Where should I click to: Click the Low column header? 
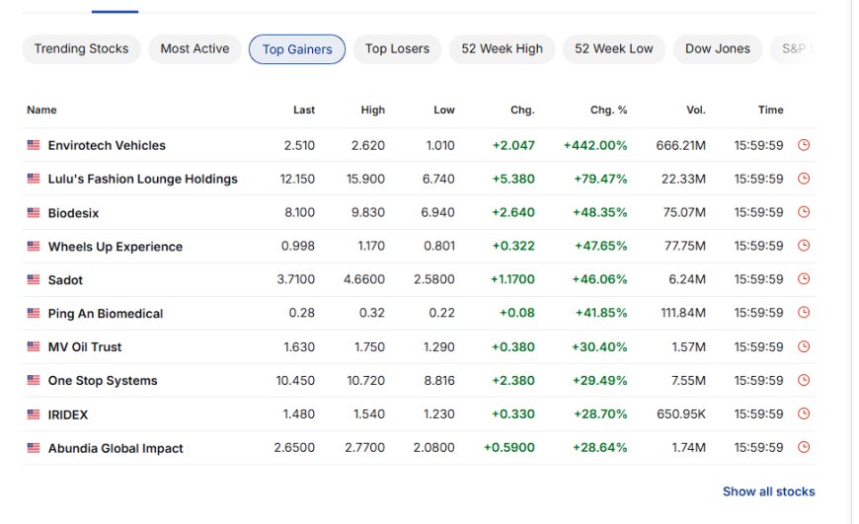444,111
